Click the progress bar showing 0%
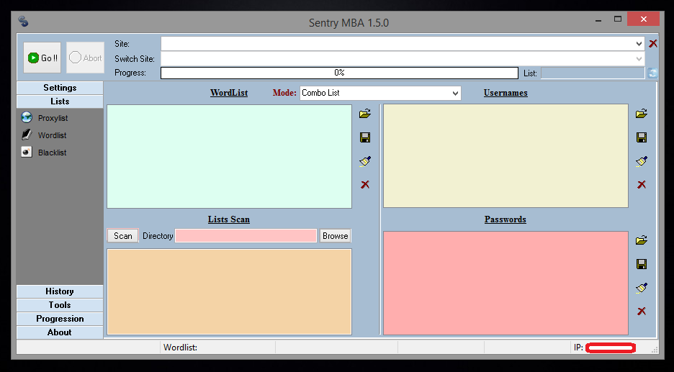Screen dimensions: 674x372 [339, 73]
